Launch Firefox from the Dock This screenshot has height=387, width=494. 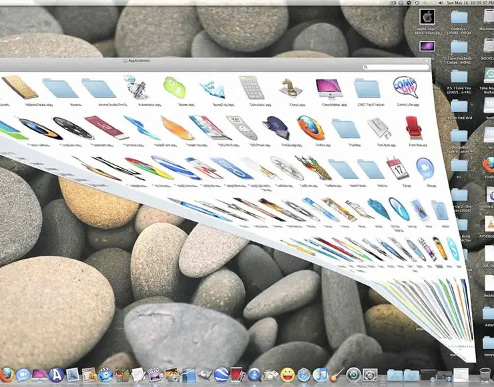pos(7,375)
